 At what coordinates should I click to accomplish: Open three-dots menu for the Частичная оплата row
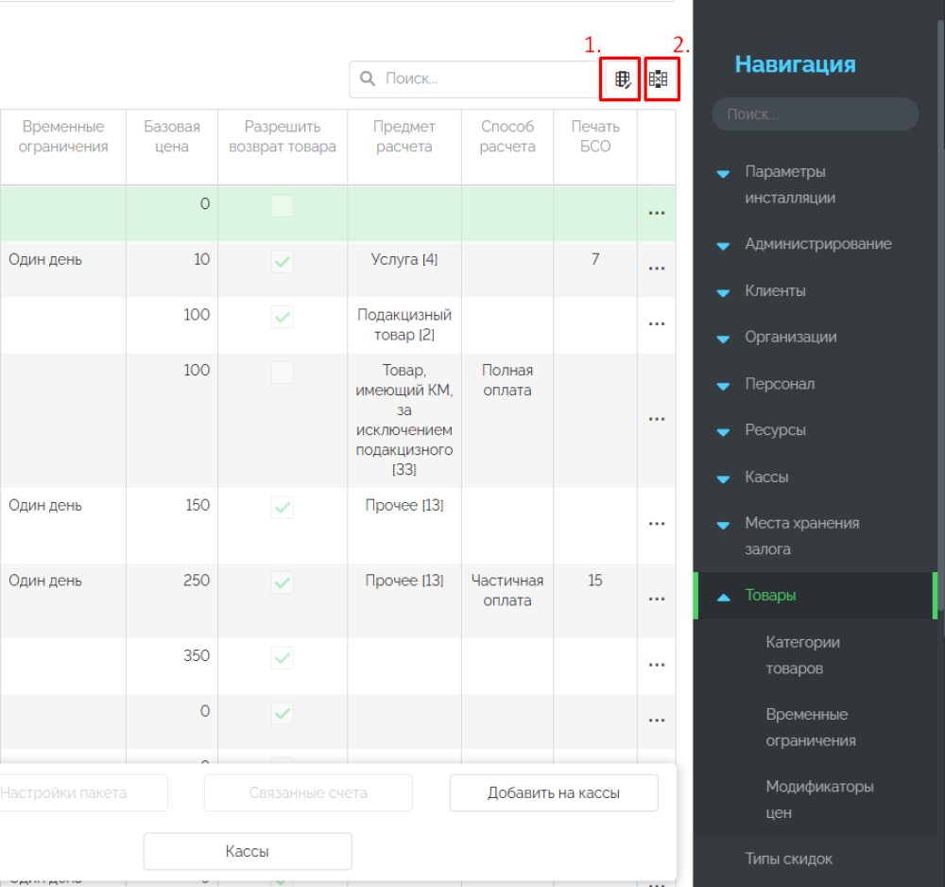(x=657, y=599)
